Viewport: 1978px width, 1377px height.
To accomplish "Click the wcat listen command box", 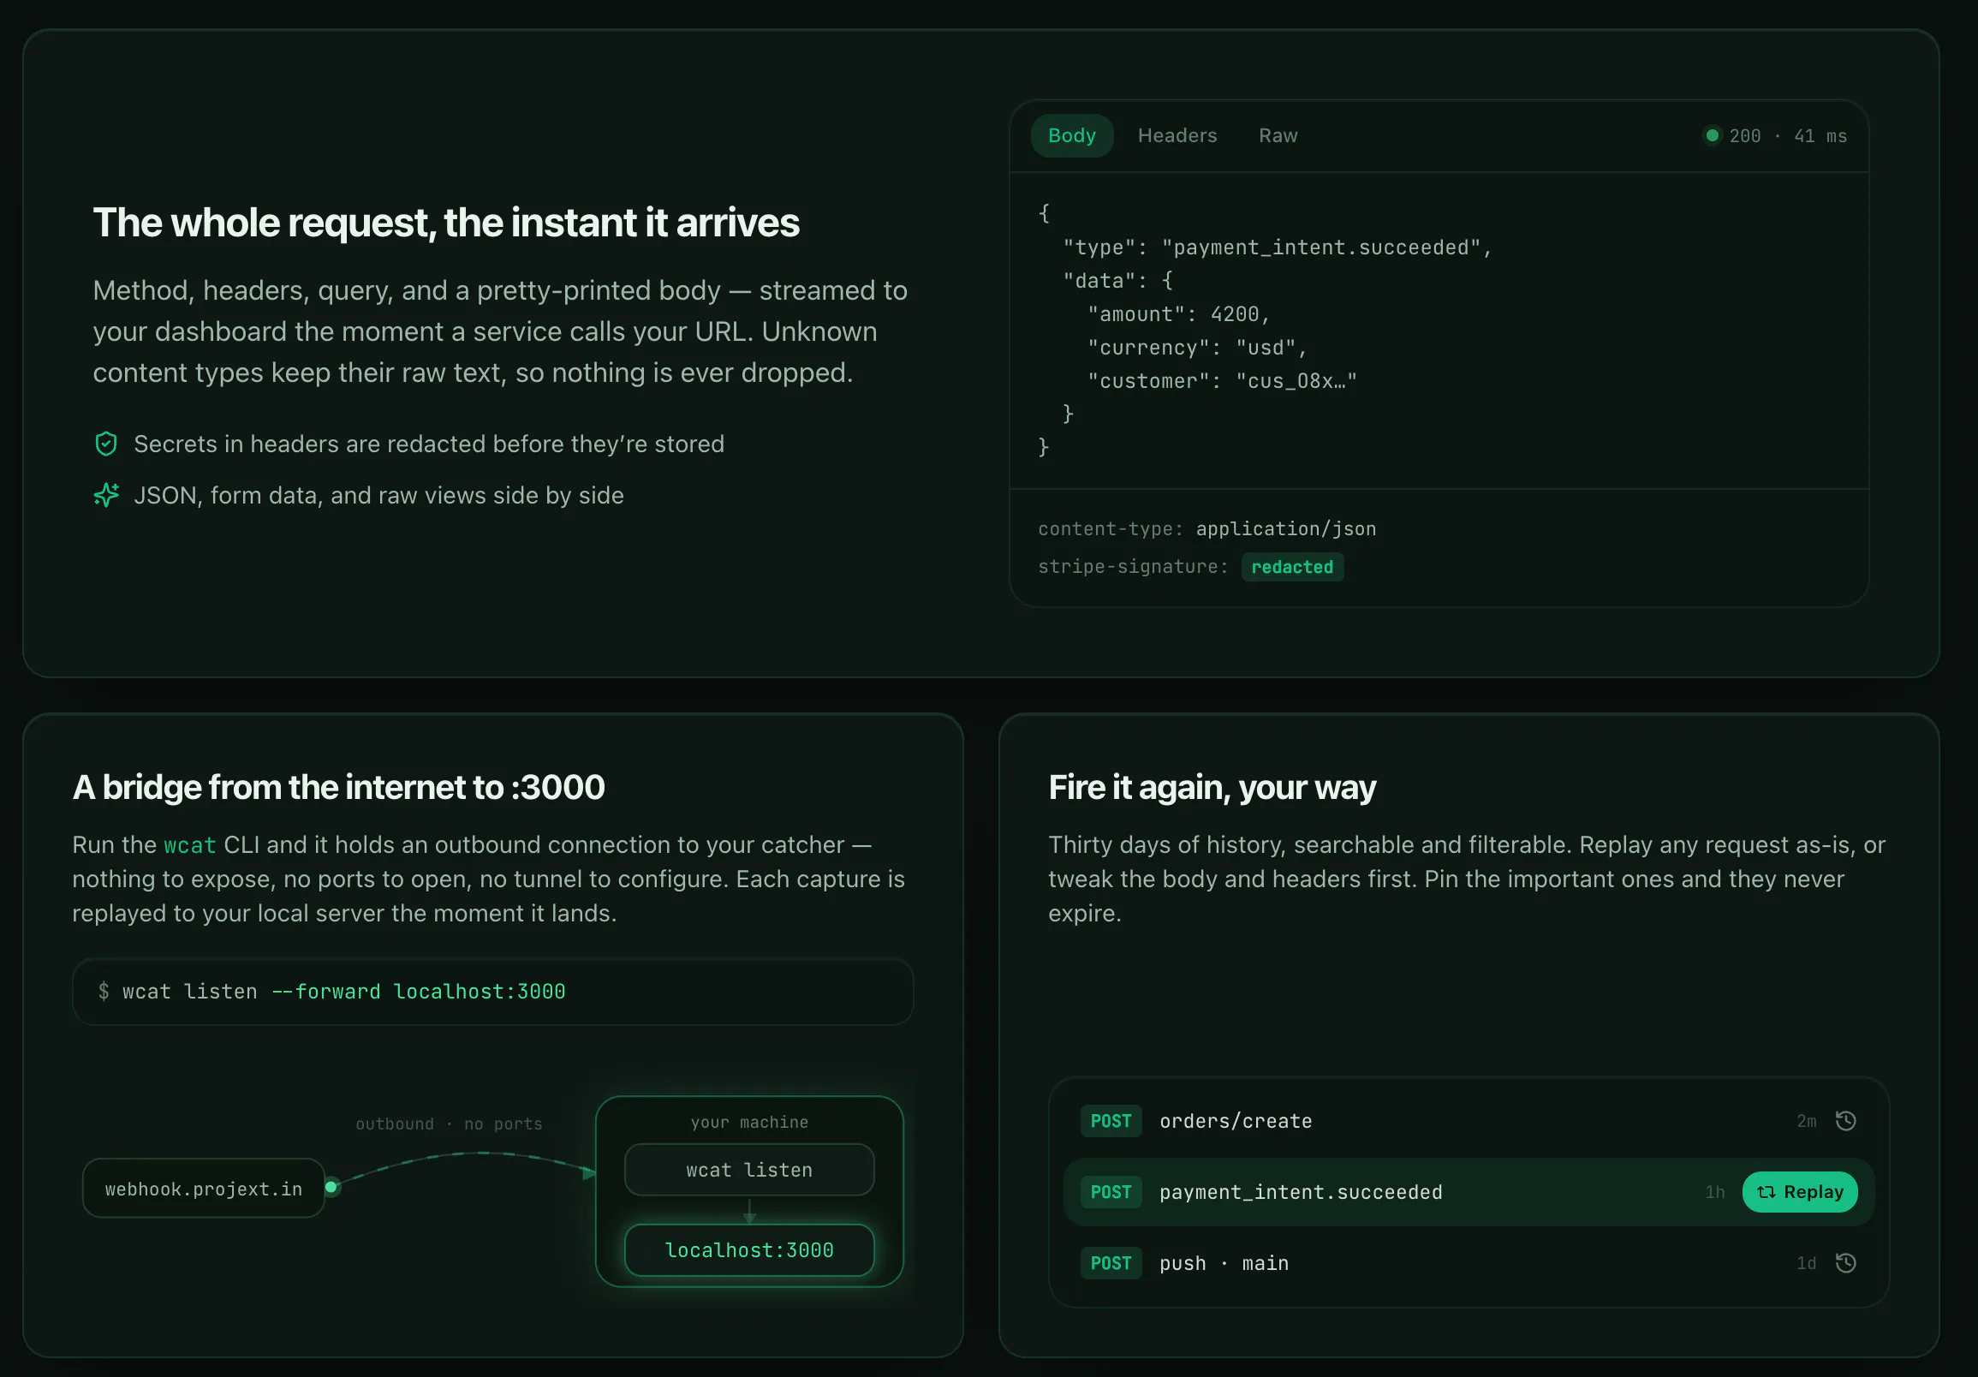I will tap(492, 991).
